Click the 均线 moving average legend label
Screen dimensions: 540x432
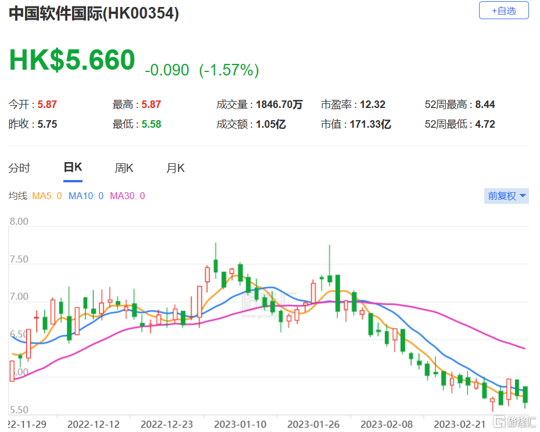[18, 196]
